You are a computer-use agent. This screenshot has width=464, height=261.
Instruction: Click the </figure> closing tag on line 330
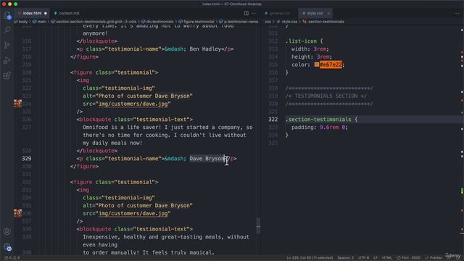point(84,167)
